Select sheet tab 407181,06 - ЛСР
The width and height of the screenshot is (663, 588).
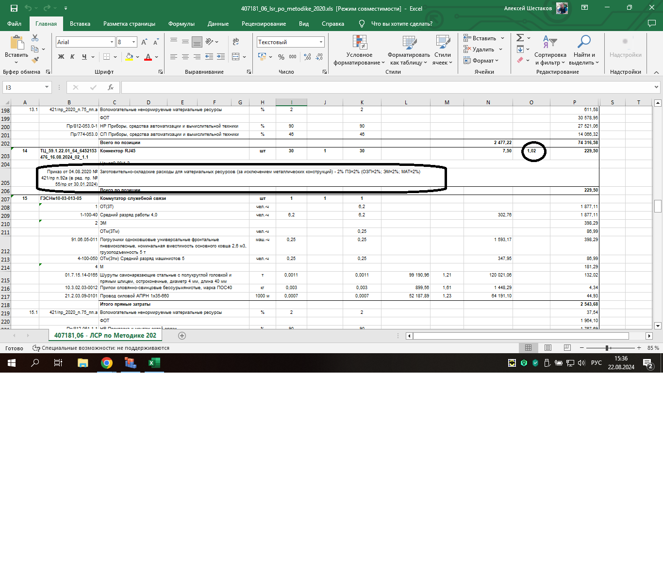point(105,335)
